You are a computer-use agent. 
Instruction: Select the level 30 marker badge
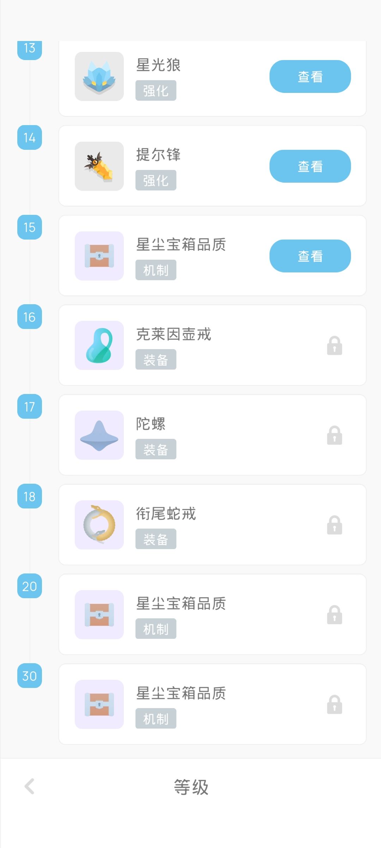pos(30,676)
